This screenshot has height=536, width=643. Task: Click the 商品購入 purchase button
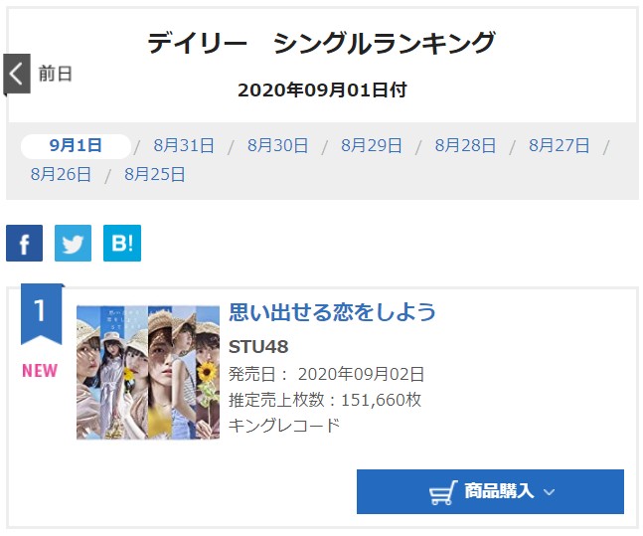[491, 491]
